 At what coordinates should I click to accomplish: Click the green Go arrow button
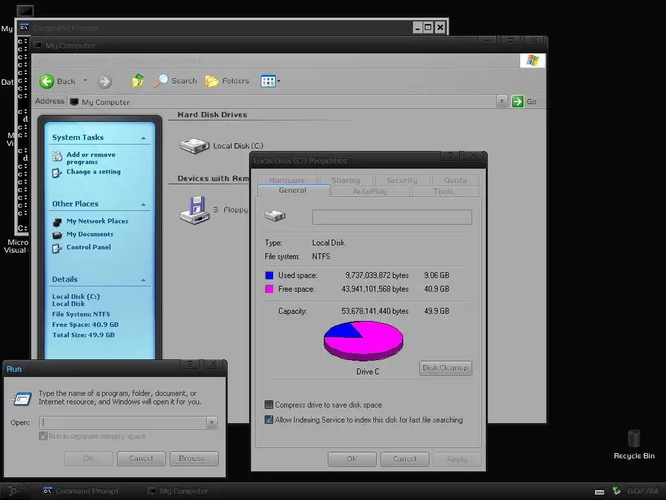(517, 102)
